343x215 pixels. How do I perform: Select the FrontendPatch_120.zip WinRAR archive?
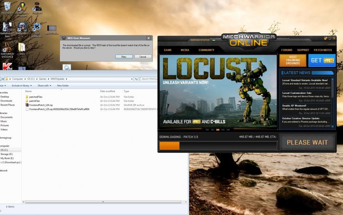pyautogui.click(x=41, y=105)
